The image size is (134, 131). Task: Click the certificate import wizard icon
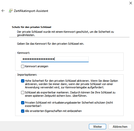click(x=11, y=11)
